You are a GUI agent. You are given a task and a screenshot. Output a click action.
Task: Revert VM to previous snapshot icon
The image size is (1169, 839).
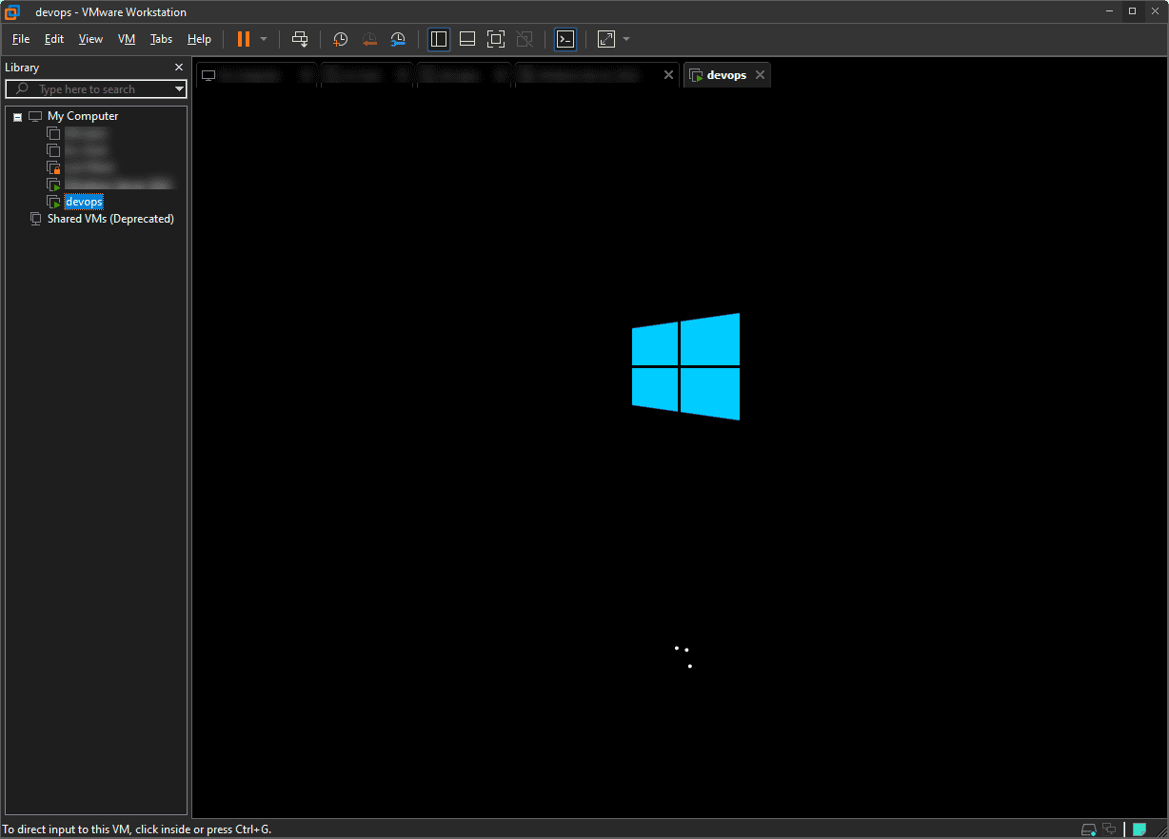(x=369, y=39)
